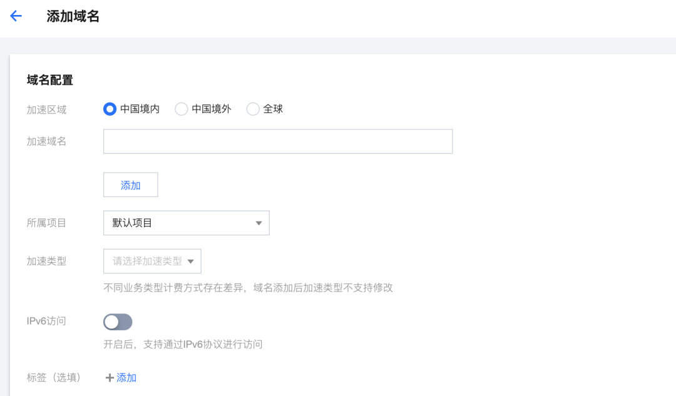Focus the 加速域名 input field
This screenshot has width=676, height=396.
pyautogui.click(x=278, y=141)
